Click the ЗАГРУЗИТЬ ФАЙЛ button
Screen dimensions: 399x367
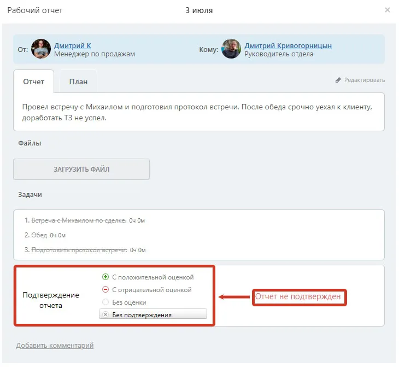pyautogui.click(x=81, y=169)
